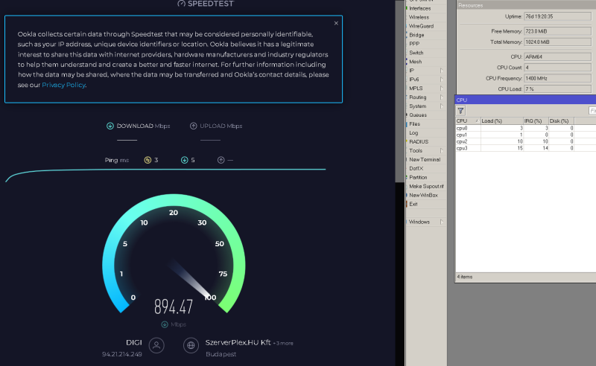Click the Free Memory value field
The height and width of the screenshot is (366, 596).
[557, 31]
